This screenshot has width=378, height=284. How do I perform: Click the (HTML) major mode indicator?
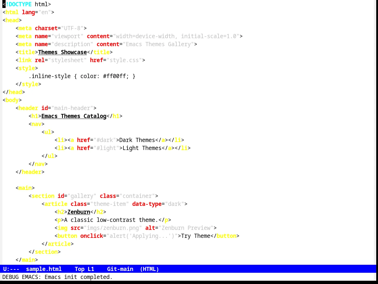149,269
